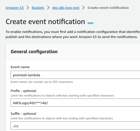The width and height of the screenshot is (140, 131).
Task: Click the 255 characters hint under Event name
Action: coord(42,82)
